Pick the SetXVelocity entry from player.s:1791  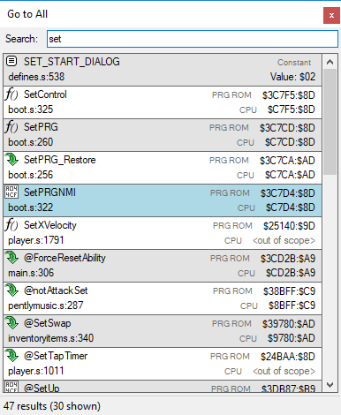point(163,233)
